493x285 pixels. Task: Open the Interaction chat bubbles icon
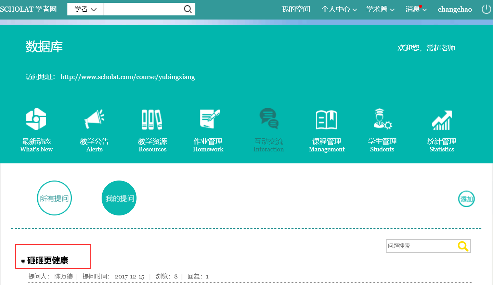click(269, 119)
